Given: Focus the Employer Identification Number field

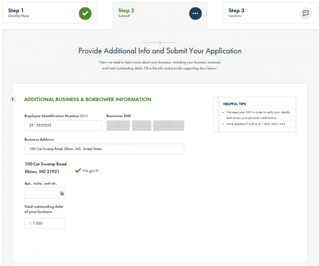Looking at the screenshot, I should click(x=63, y=126).
